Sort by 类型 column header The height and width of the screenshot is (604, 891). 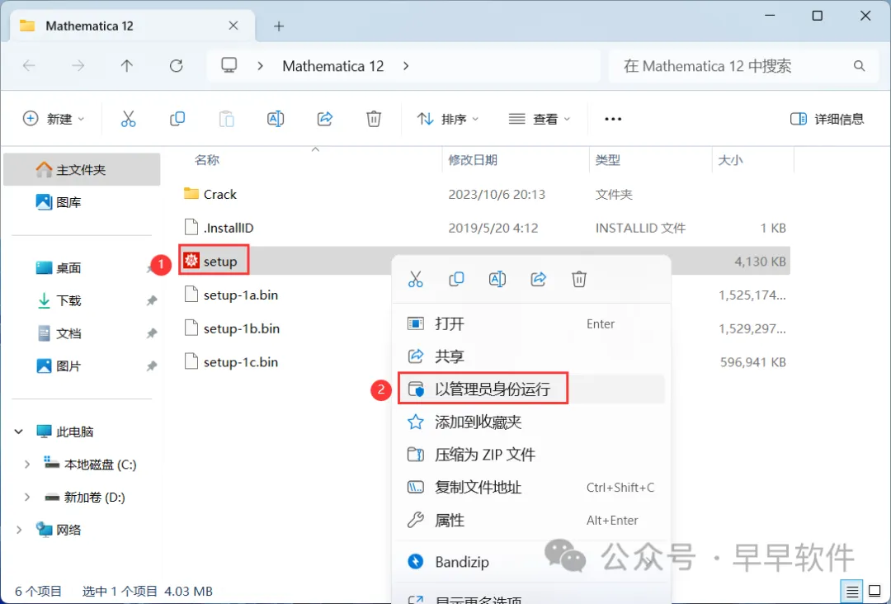(607, 160)
